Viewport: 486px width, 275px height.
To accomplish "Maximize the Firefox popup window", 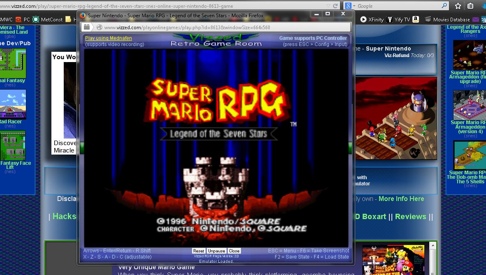I will pos(327,14).
